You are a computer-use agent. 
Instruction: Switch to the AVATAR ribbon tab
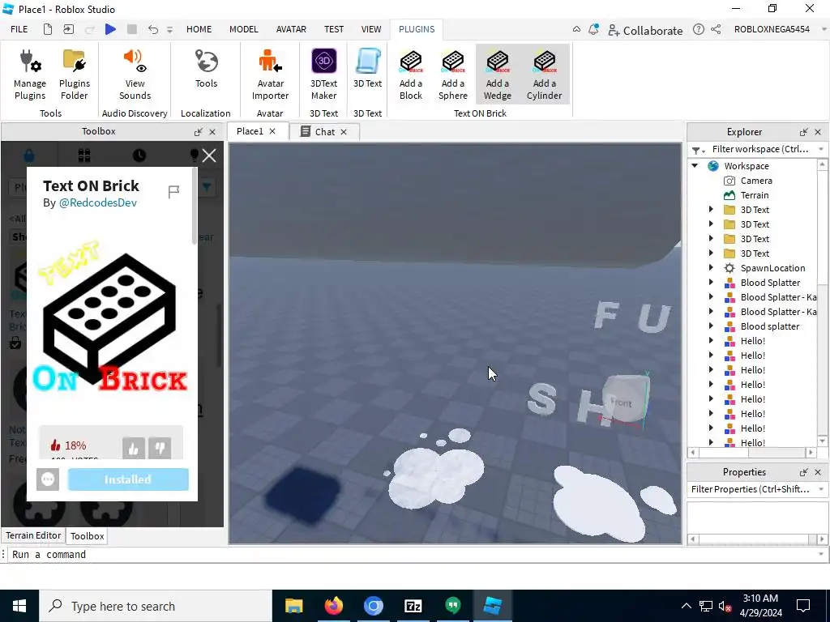[x=291, y=29]
